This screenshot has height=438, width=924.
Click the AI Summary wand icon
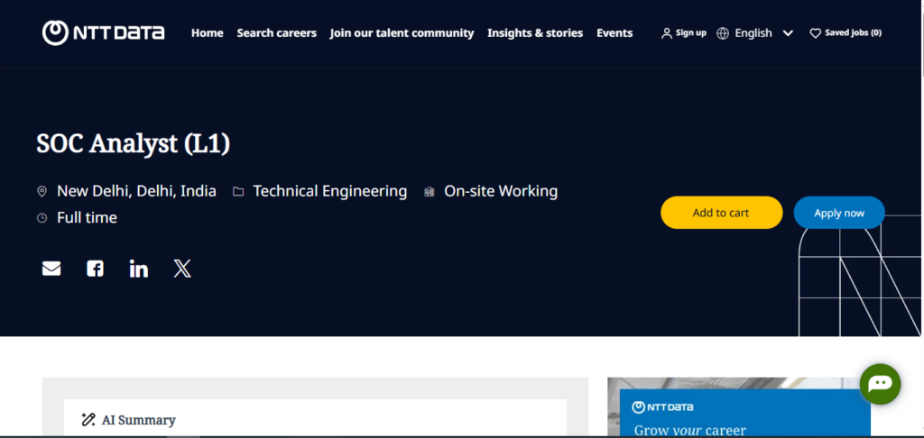(88, 420)
